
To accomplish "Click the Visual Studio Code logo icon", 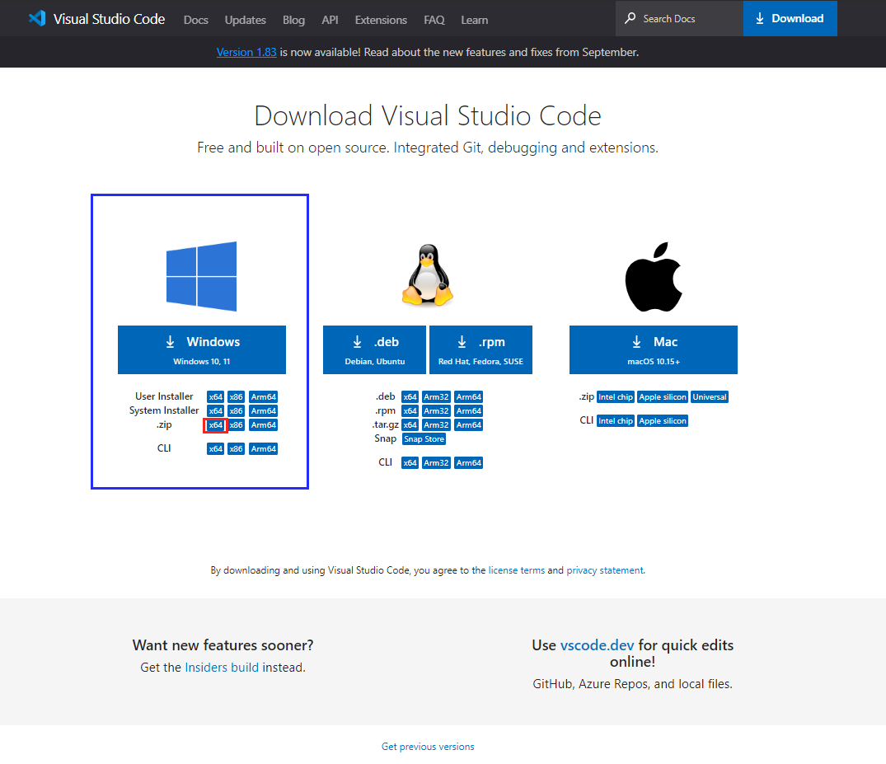I will 37,18.
